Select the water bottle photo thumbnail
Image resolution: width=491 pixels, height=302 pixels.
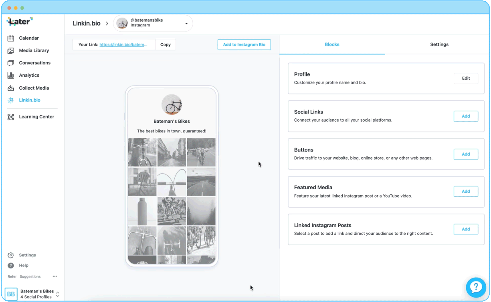(x=142, y=211)
